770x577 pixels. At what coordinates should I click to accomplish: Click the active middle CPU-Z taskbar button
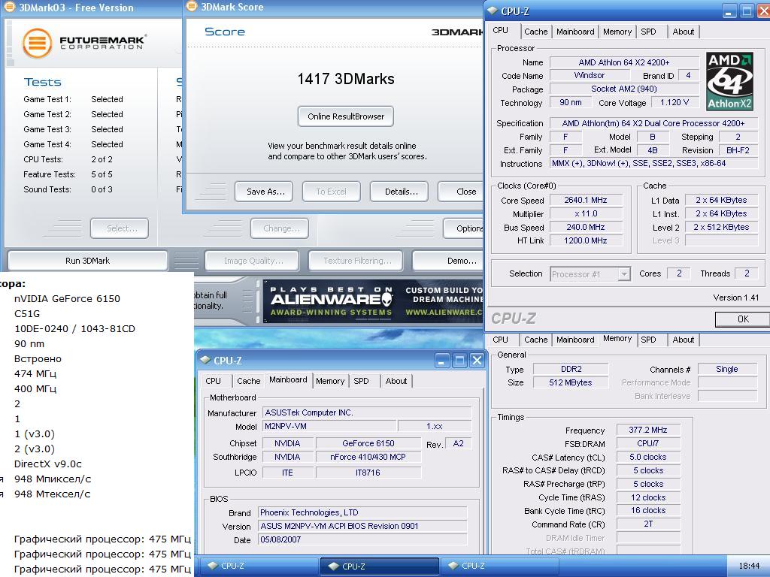pos(379,566)
